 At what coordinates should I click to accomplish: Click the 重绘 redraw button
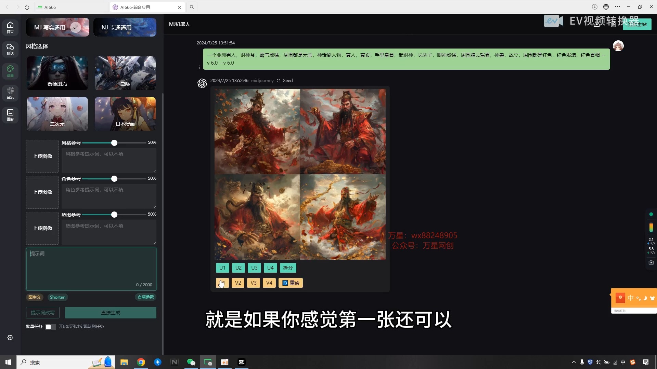(x=291, y=283)
